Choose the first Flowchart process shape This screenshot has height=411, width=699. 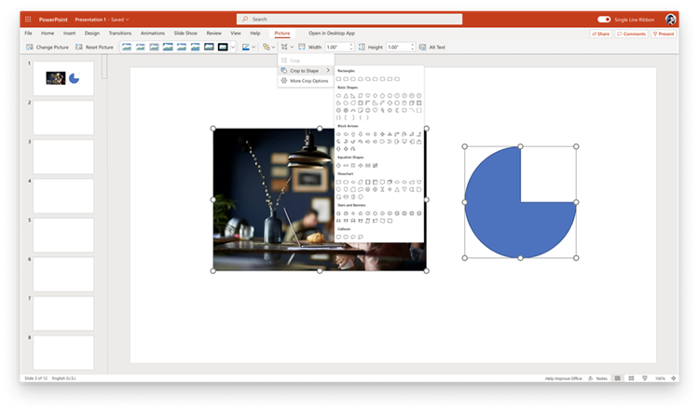[x=338, y=182]
